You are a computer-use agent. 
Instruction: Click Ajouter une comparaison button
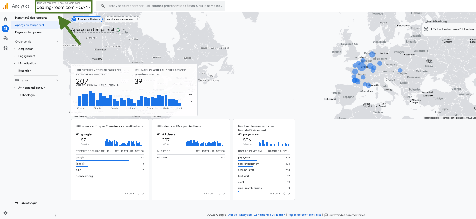(x=122, y=19)
